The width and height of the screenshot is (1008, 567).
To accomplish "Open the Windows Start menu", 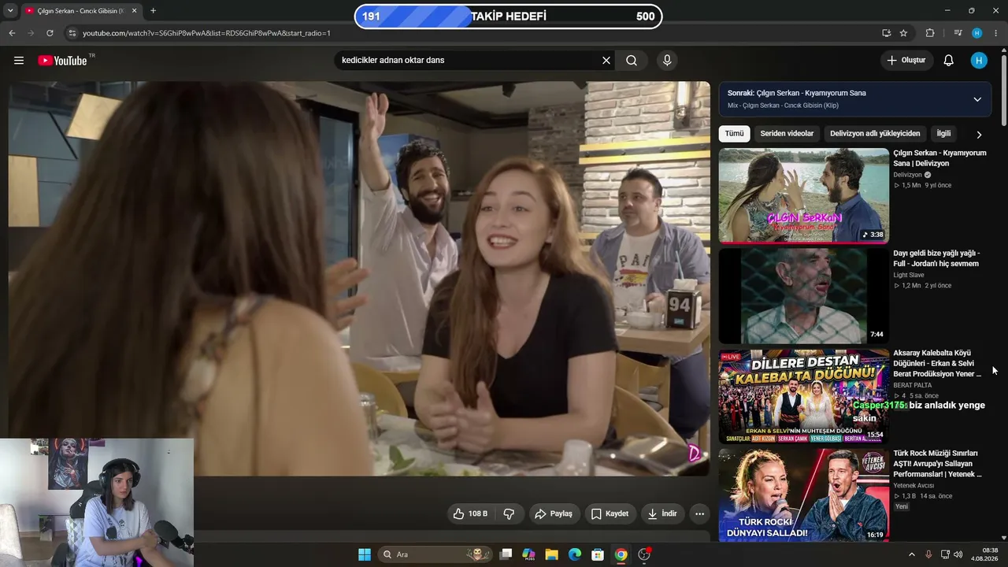I will 364,554.
